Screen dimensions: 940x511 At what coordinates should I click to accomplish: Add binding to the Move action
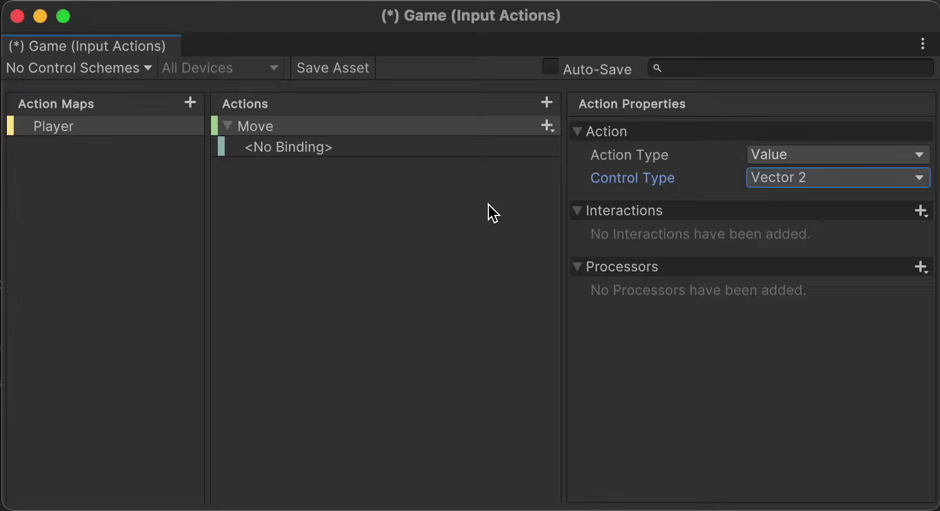click(548, 126)
